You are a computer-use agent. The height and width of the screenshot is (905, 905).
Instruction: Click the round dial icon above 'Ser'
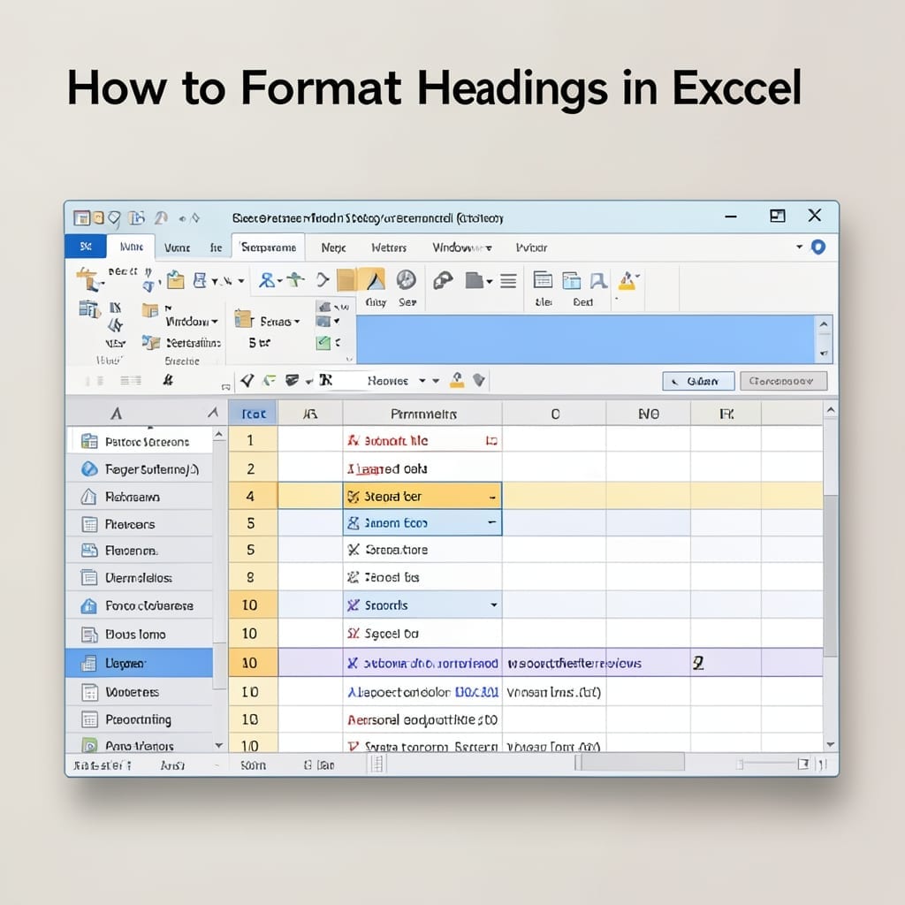(x=407, y=280)
